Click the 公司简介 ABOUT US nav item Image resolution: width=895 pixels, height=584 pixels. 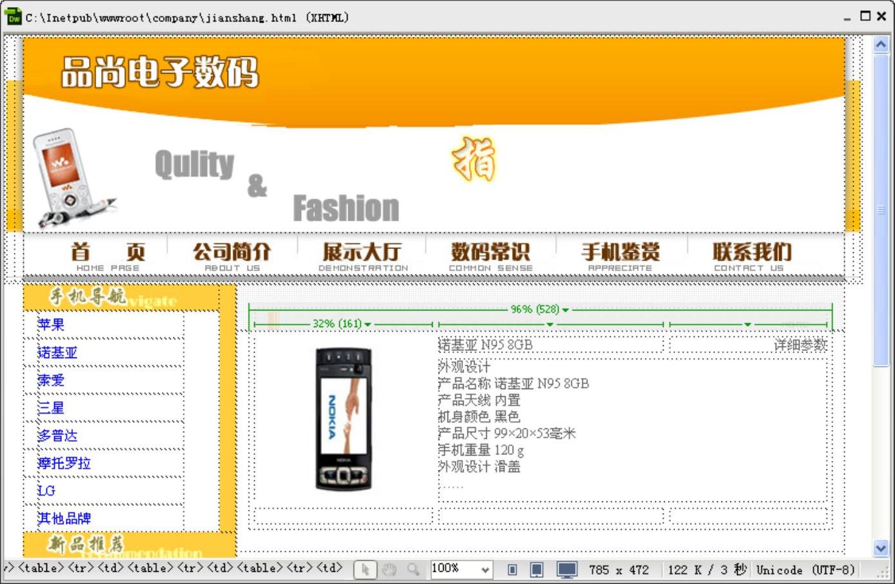(x=232, y=256)
